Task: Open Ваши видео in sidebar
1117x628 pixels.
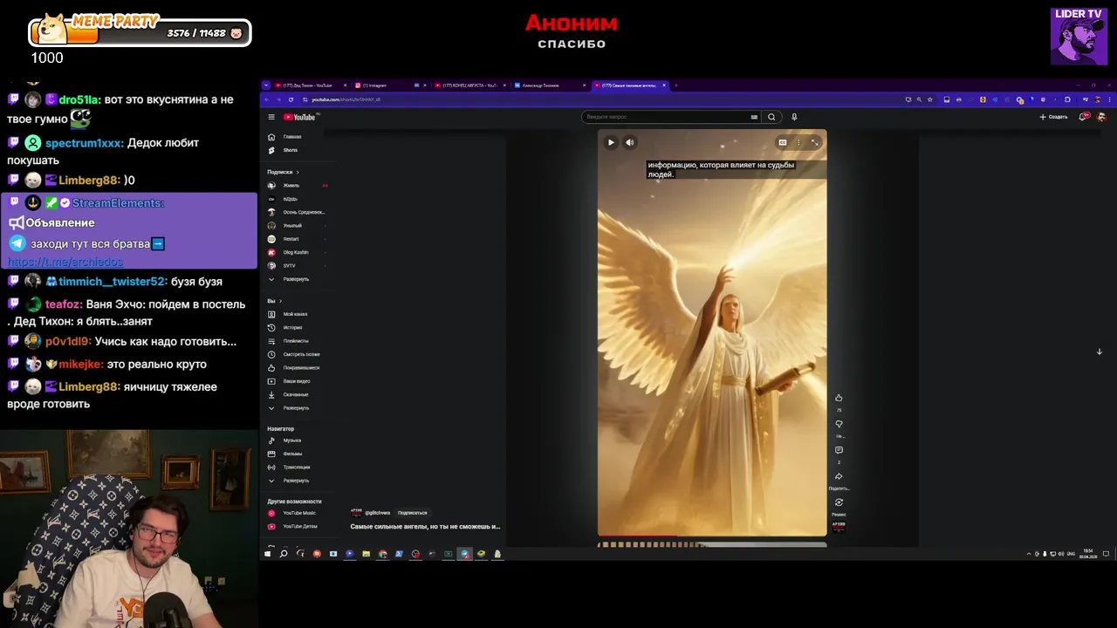Action: [297, 381]
